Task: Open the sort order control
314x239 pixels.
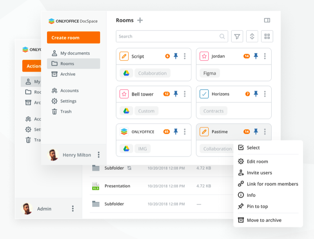Action: click(252, 36)
